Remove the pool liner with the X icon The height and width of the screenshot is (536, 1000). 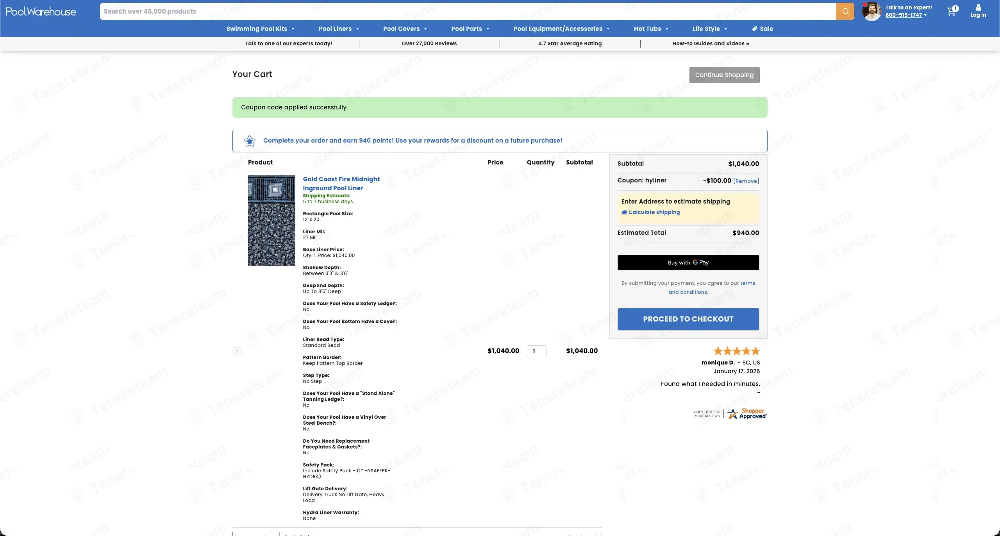(x=237, y=351)
